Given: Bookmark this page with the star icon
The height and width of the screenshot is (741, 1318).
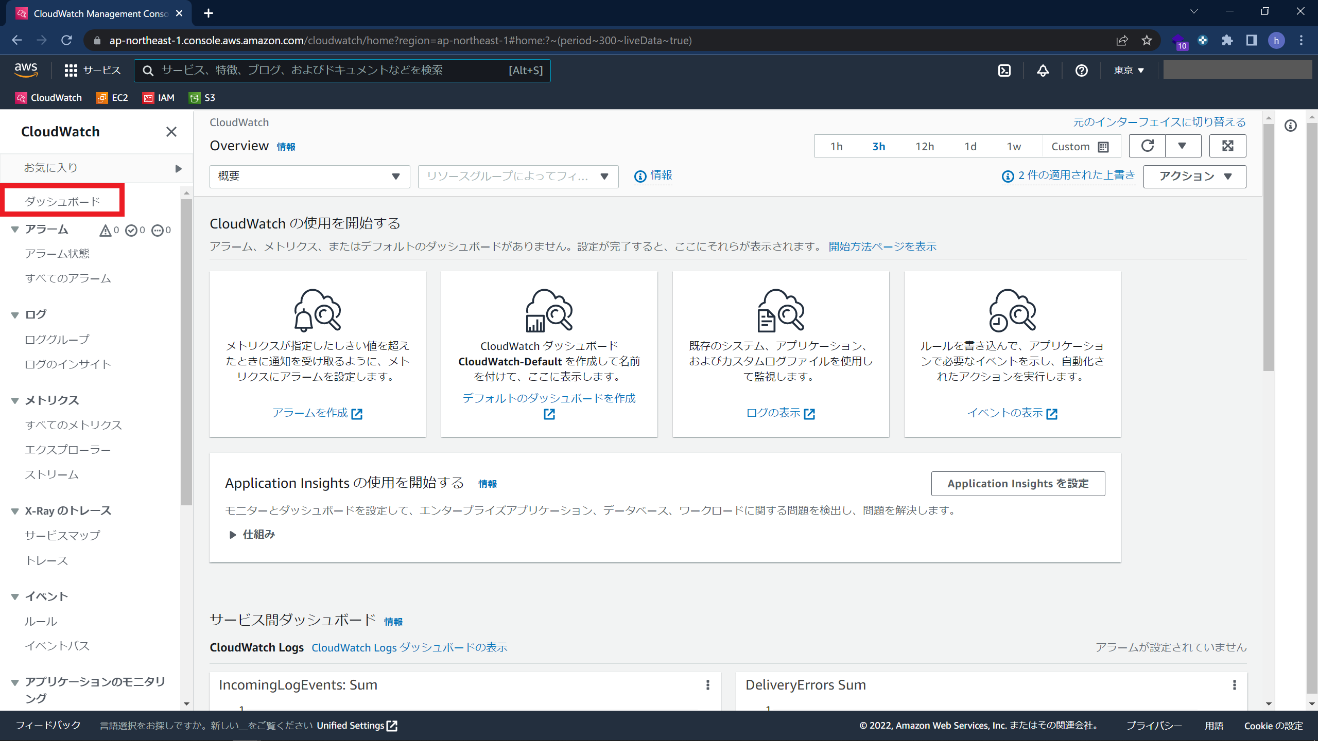Looking at the screenshot, I should coord(1147,40).
